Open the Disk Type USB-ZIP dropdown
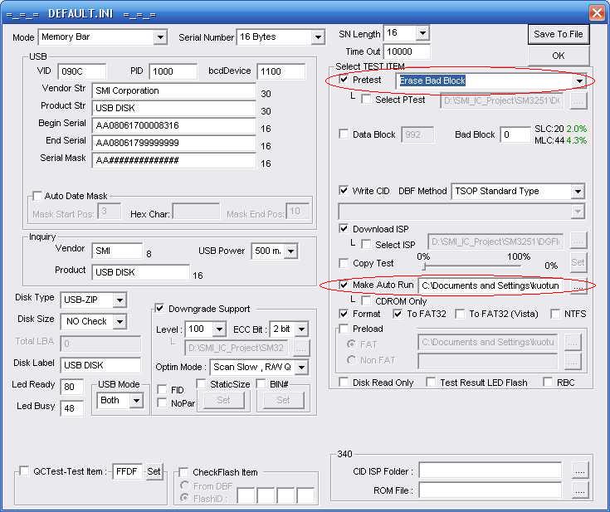 coord(120,300)
